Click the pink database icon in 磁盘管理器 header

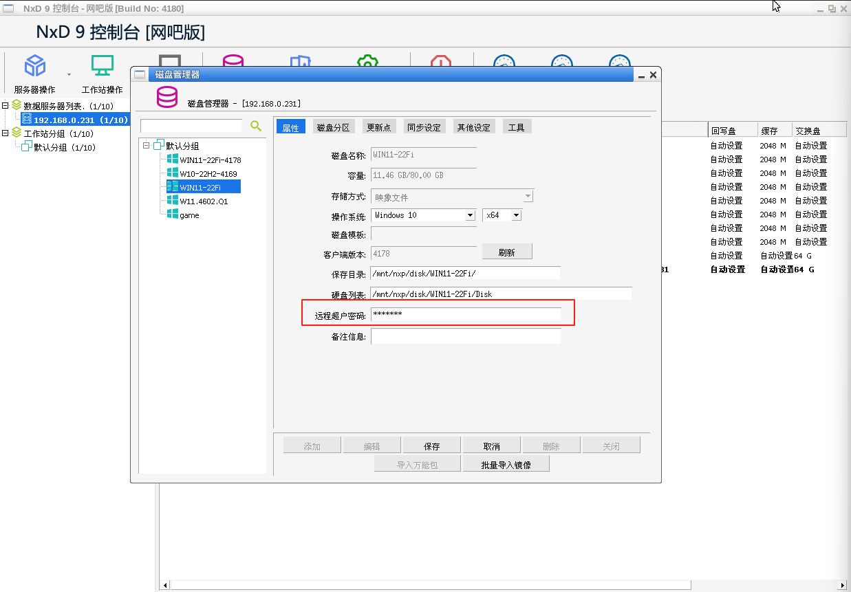pos(167,97)
